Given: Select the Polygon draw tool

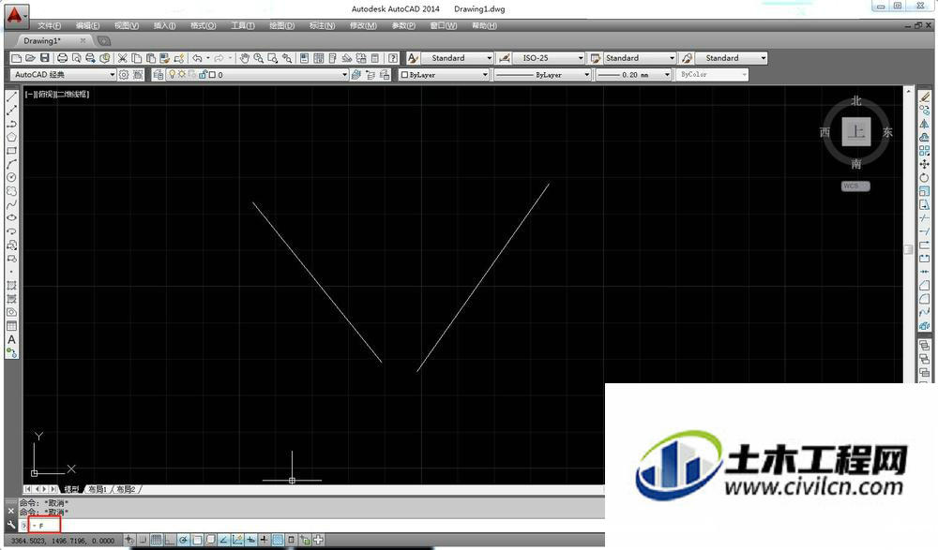Looking at the screenshot, I should 11,137.
